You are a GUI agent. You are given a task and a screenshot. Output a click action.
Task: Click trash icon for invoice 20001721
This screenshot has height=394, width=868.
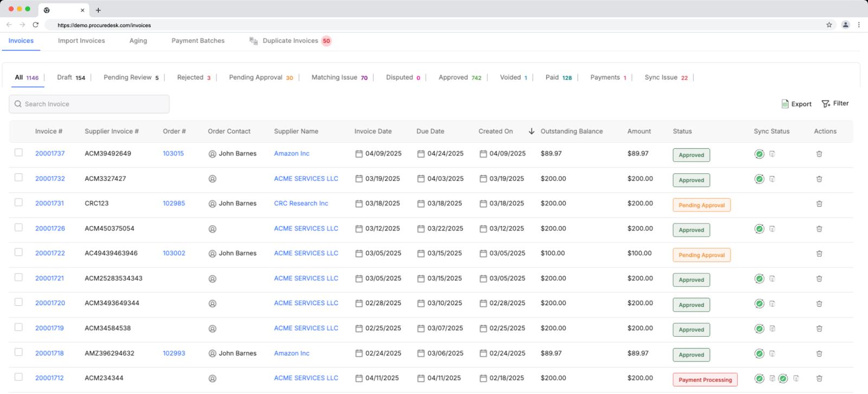pos(819,279)
